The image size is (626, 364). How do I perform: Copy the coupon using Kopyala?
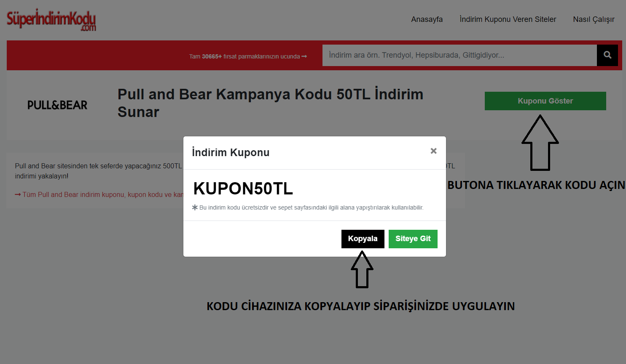tap(362, 239)
